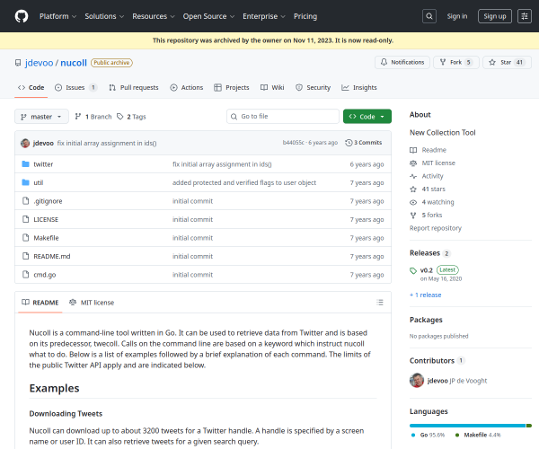Click the Makefile segment of the languages bar
This screenshot has width=539, height=449.
(x=529, y=426)
